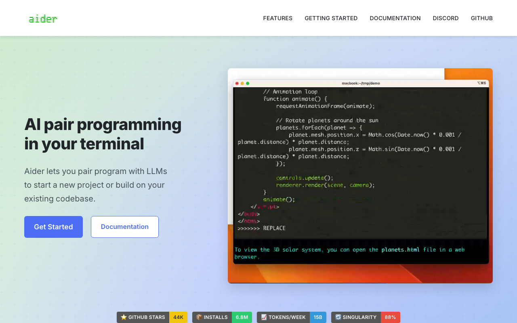Click the Singularity 88% badge

point(366,317)
